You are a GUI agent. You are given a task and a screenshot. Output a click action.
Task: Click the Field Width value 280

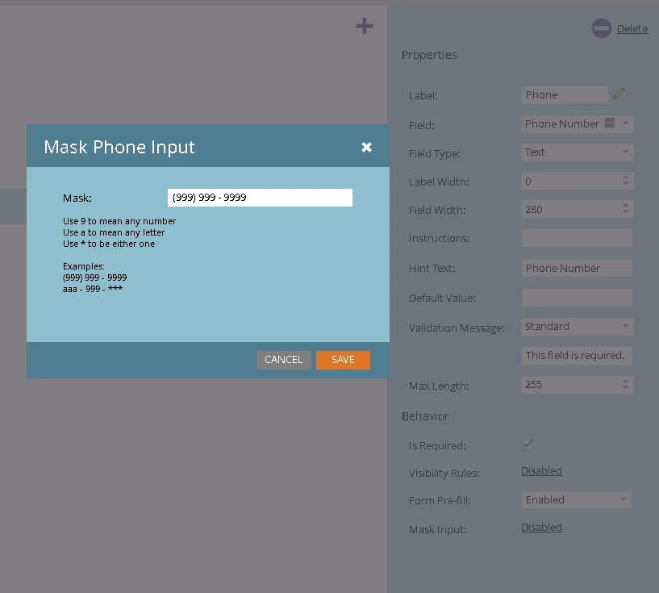[x=571, y=209]
